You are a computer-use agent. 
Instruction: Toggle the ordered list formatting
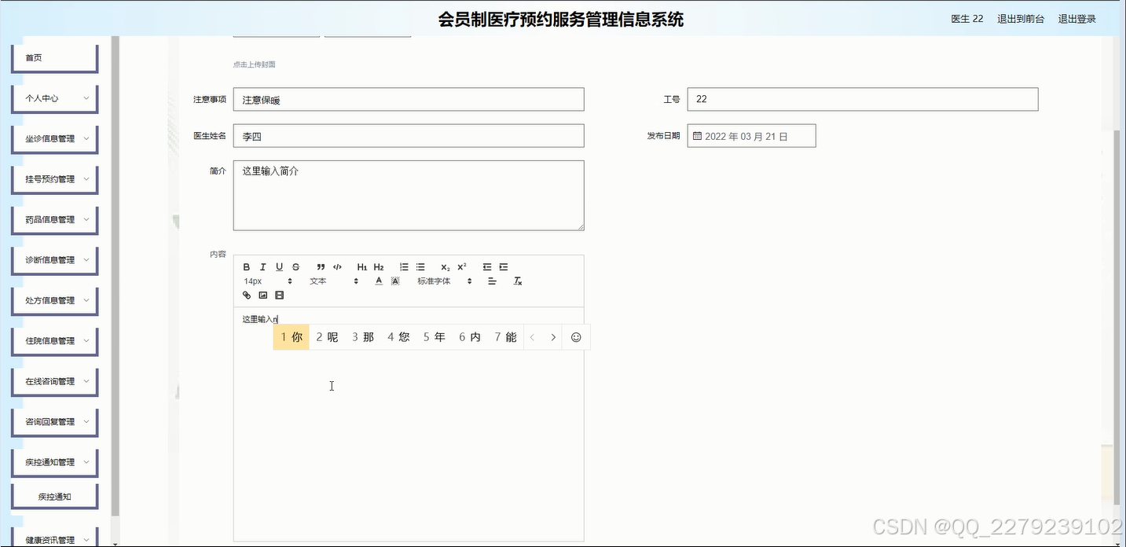click(404, 266)
